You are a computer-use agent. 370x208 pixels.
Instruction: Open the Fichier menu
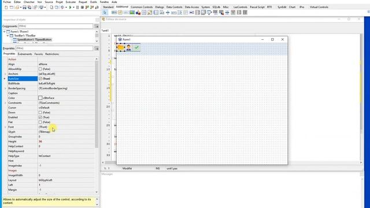click(x=7, y=2)
